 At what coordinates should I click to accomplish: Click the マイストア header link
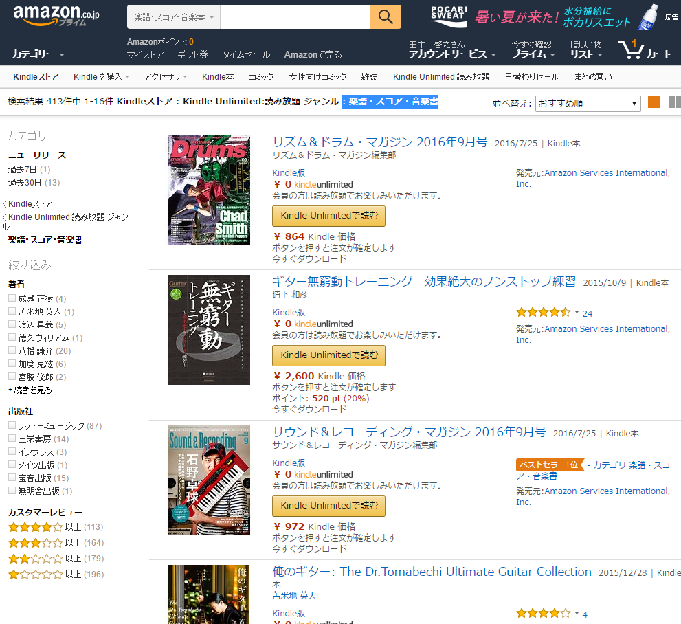click(x=146, y=55)
